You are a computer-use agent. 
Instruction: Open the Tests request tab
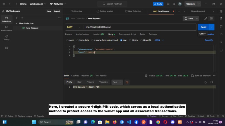(x=142, y=34)
